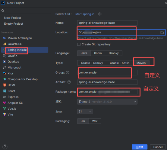Select Angular CLI generator label
The height and width of the screenshot is (150, 167).
pos(15,103)
